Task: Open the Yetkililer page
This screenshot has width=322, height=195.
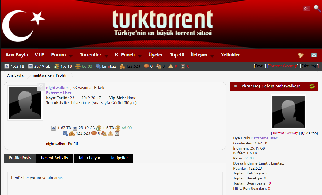Action: coord(230,55)
